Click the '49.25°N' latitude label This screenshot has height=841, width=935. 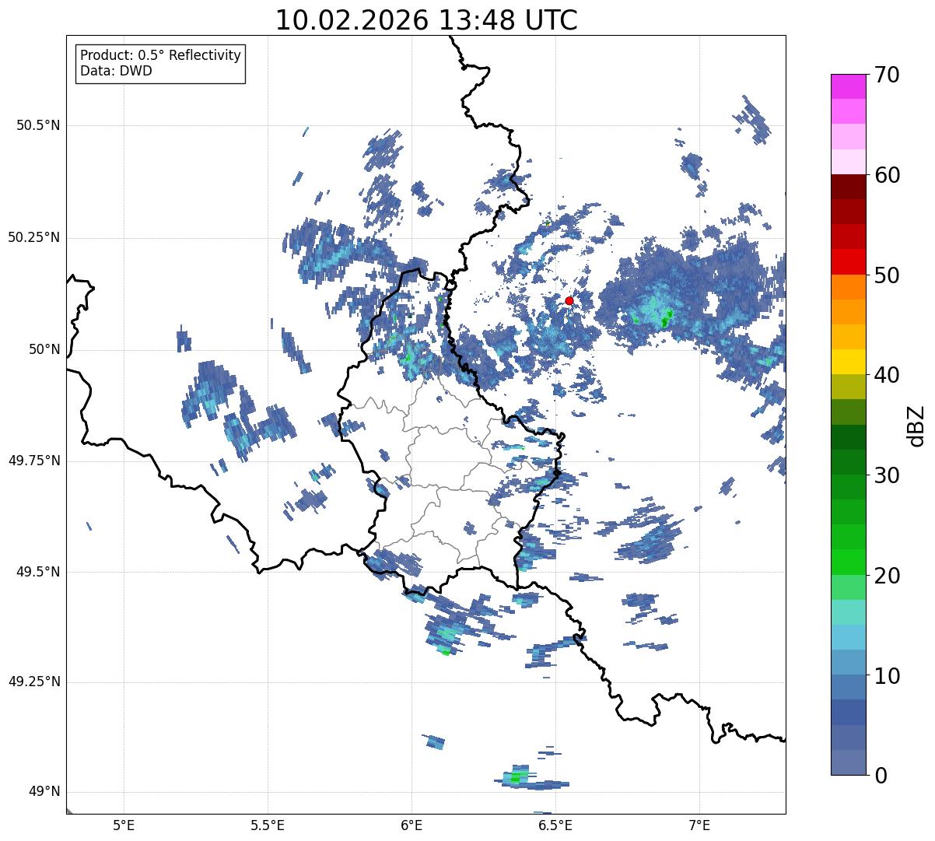34,682
